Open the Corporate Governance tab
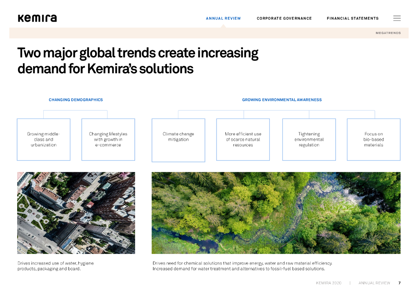The height and width of the screenshot is (296, 418). click(x=284, y=18)
